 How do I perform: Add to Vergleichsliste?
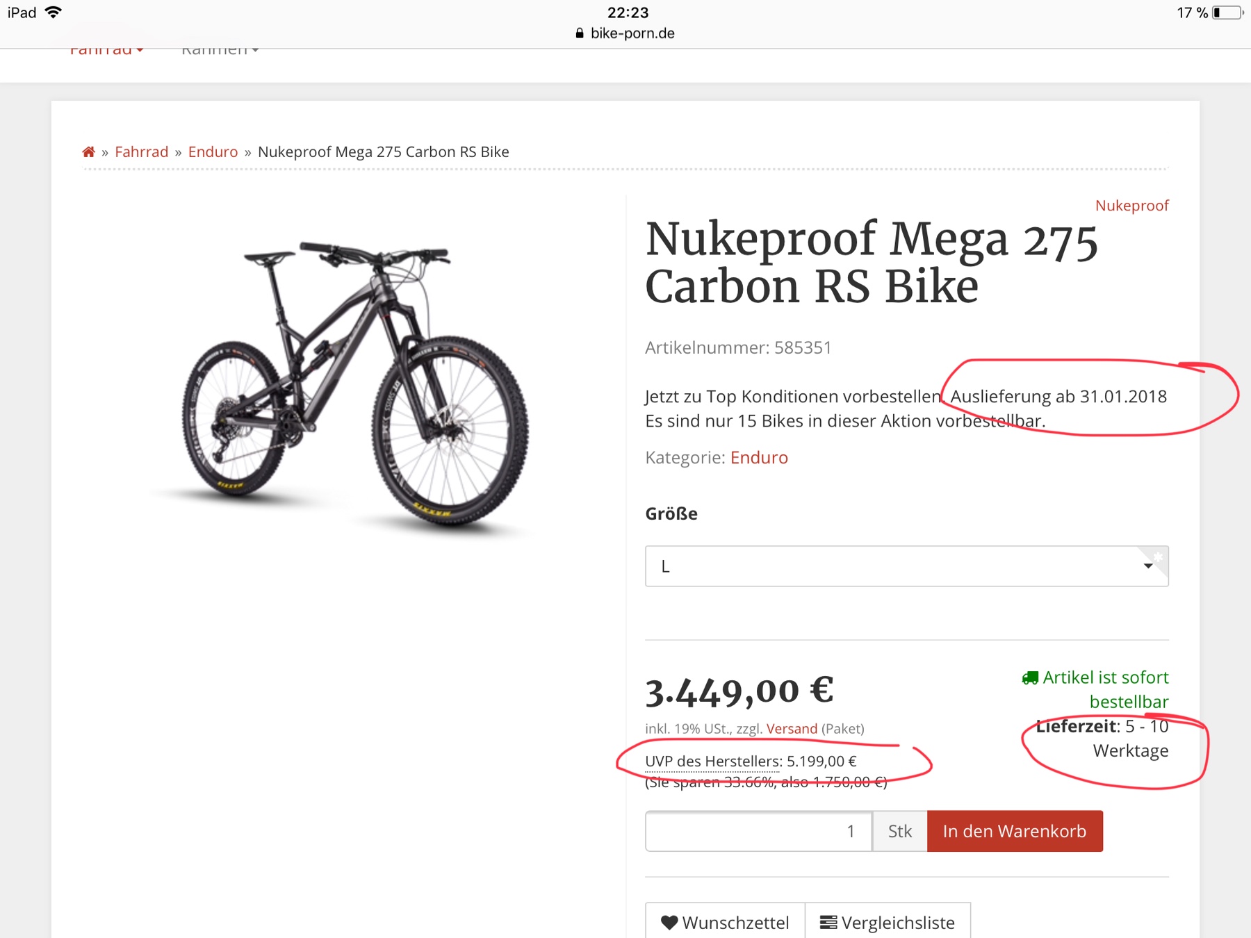888,923
